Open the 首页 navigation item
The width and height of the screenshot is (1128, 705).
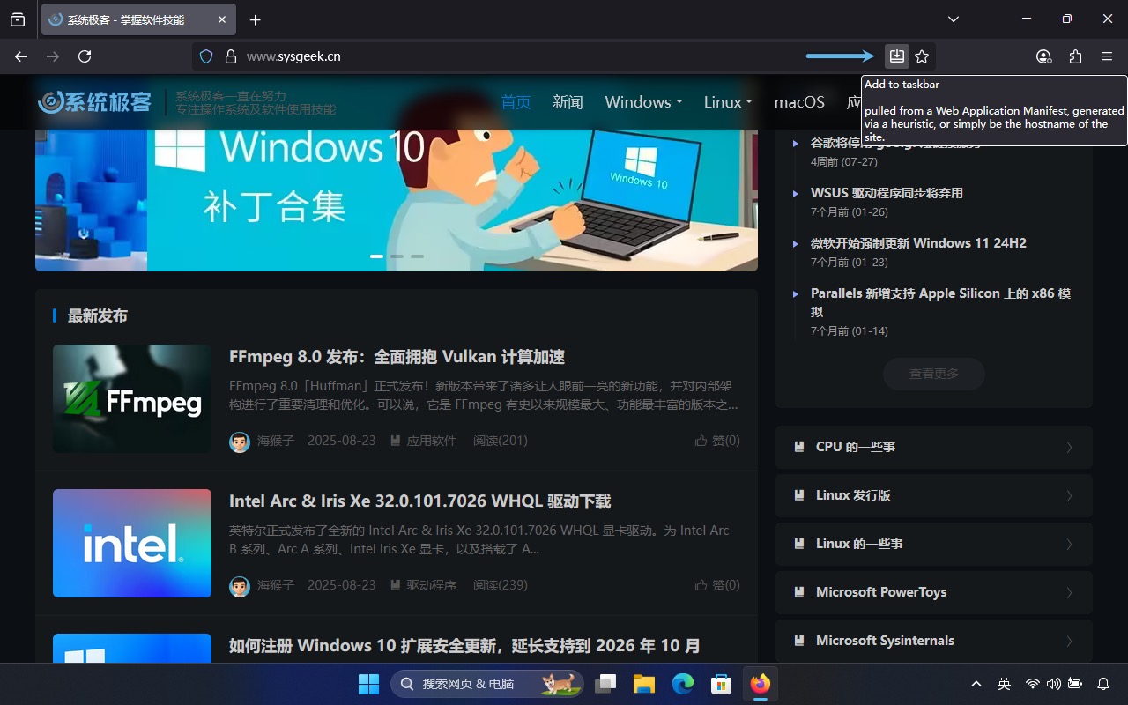(516, 102)
